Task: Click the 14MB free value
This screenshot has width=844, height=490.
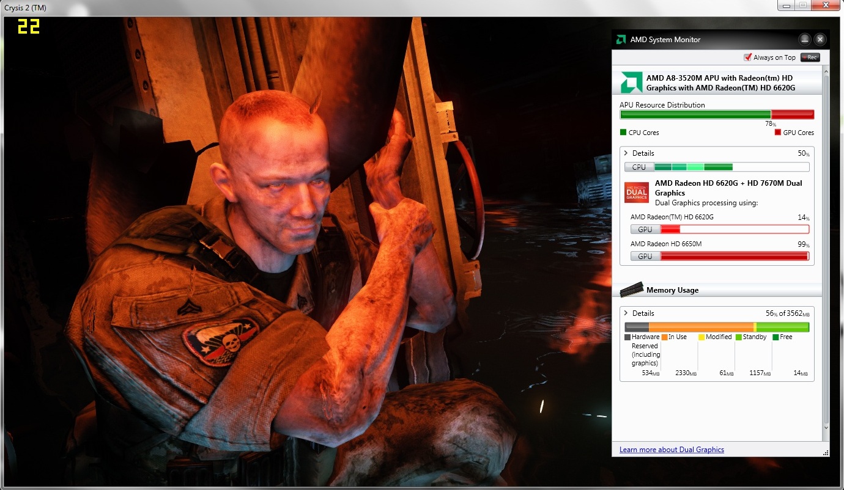Action: pyautogui.click(x=801, y=373)
